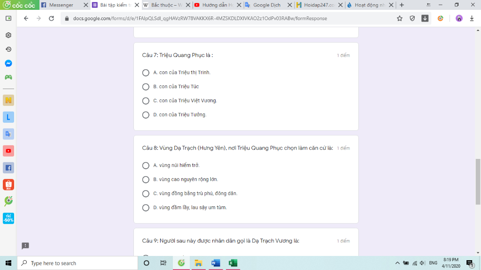Open the Cốc Cốc browser taskbar icon
481x270 pixels.
point(181,263)
